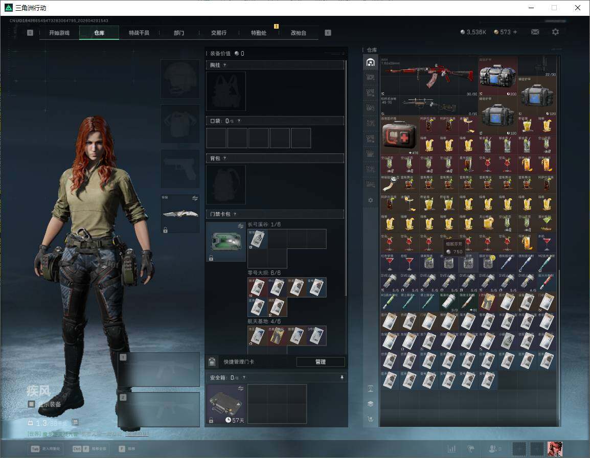Click the player avatar at bottom right

tap(555, 449)
